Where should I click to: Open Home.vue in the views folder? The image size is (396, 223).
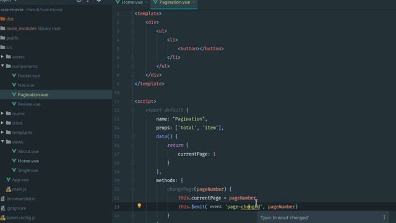(x=28, y=161)
